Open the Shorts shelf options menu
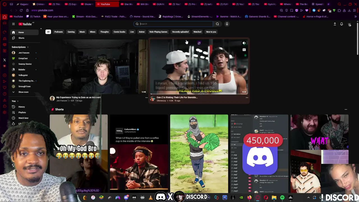 pyautogui.click(x=346, y=109)
